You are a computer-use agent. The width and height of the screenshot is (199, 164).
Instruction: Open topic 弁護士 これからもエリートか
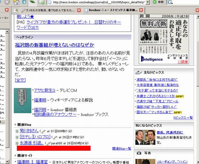pos(156,96)
